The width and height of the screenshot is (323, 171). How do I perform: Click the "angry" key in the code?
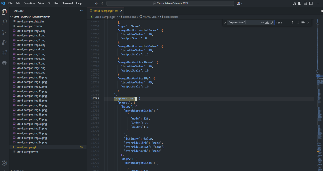tap(126, 159)
